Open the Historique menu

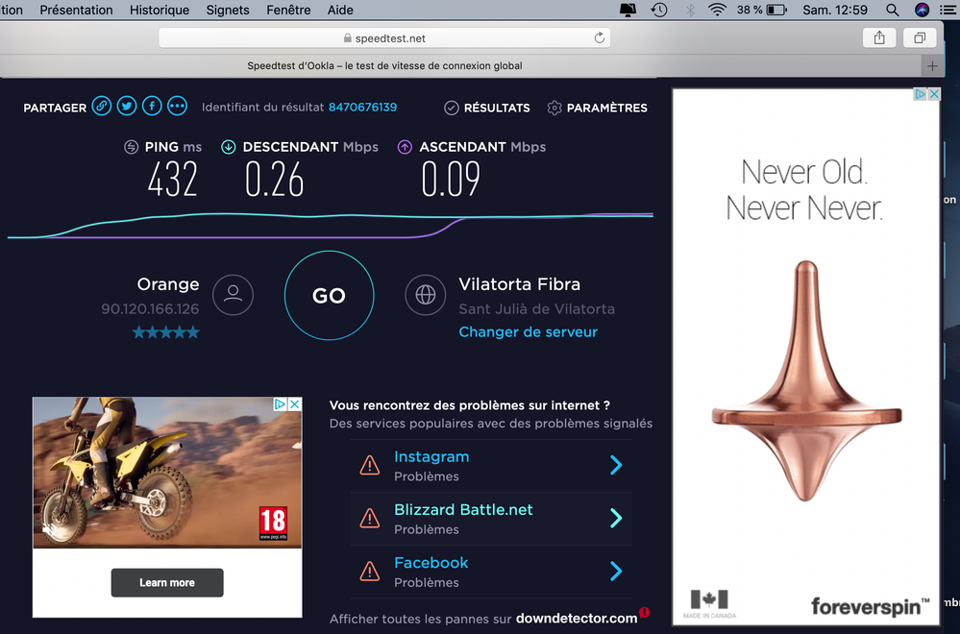pyautogui.click(x=160, y=10)
